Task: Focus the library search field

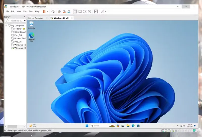Action: pyautogui.click(x=14, y=21)
